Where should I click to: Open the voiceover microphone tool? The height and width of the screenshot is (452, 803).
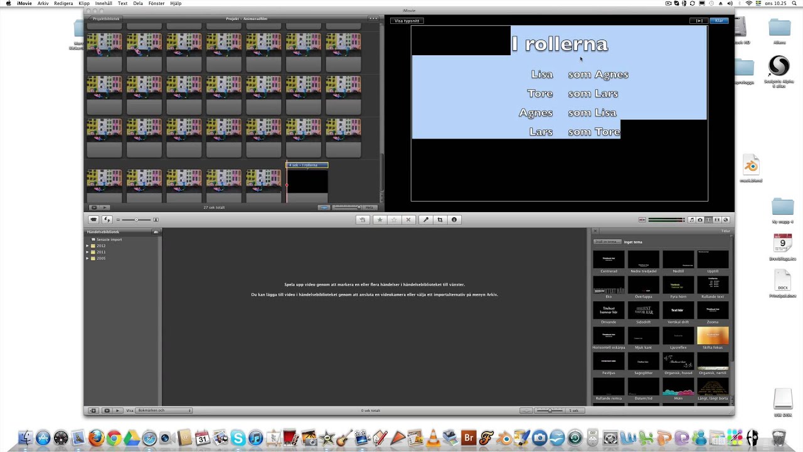click(x=425, y=220)
